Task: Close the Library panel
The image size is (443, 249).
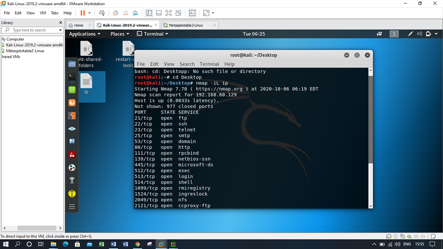Action: [60, 23]
